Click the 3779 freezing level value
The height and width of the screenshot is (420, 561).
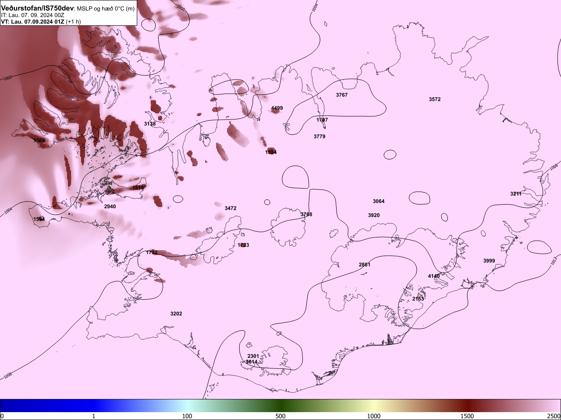coord(320,136)
